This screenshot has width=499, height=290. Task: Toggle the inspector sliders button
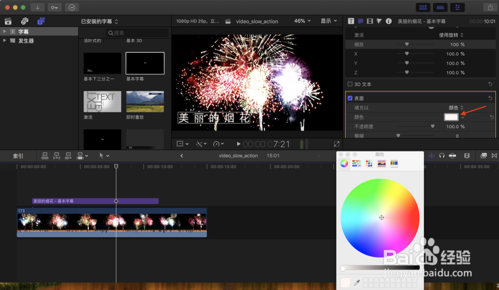pos(457,7)
